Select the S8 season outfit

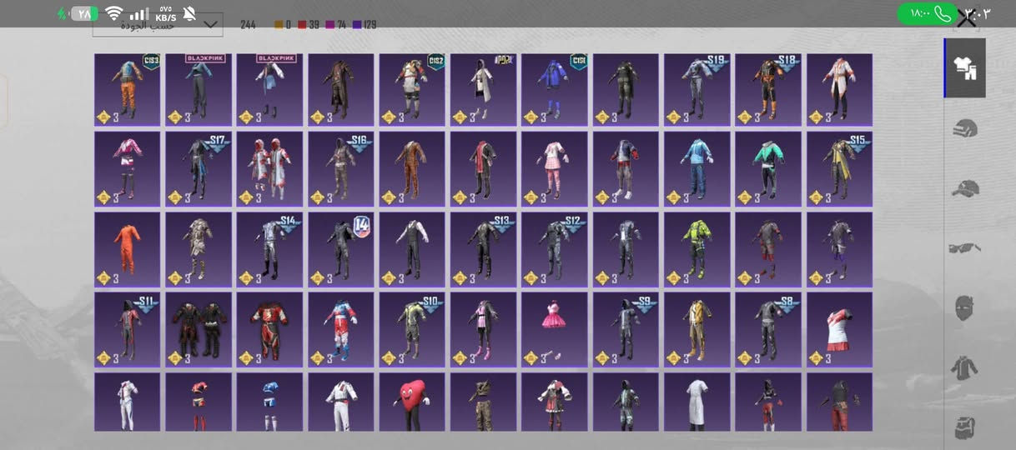(x=768, y=329)
